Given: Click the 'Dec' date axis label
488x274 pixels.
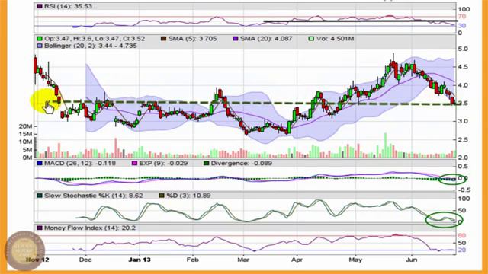Looking at the screenshot, I should (x=85, y=260).
